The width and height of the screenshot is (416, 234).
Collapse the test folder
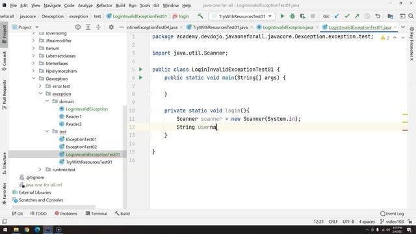[47, 131]
